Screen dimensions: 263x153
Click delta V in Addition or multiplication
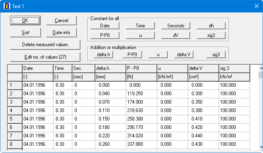click(x=184, y=55)
